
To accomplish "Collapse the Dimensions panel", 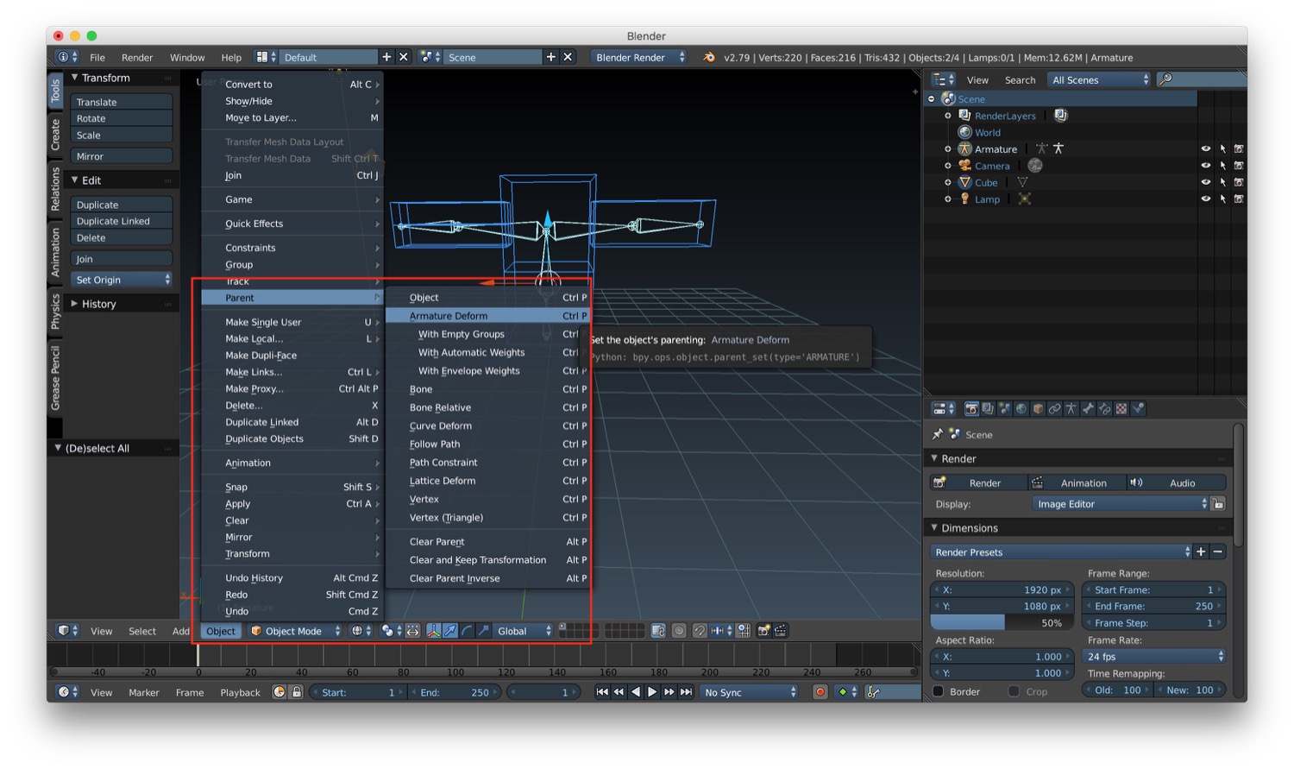I will click(934, 527).
